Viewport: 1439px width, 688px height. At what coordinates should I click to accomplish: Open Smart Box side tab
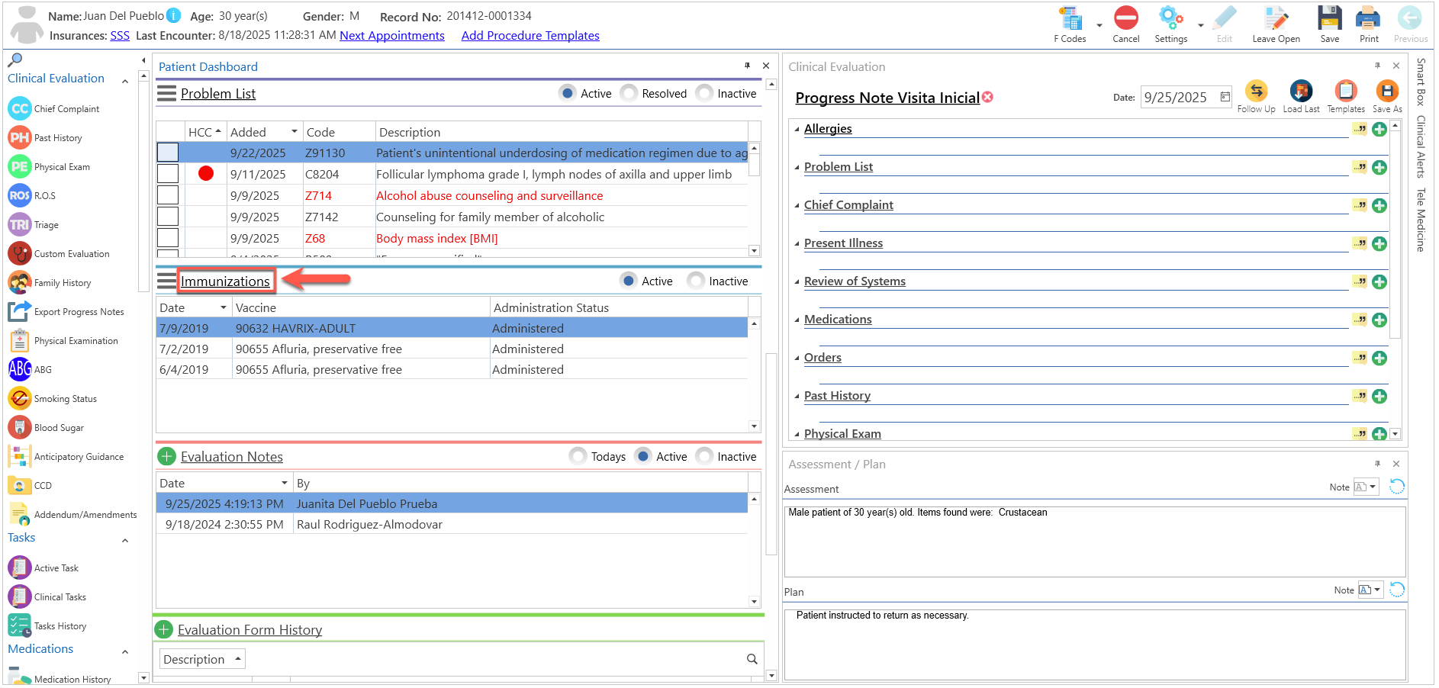pyautogui.click(x=1421, y=81)
